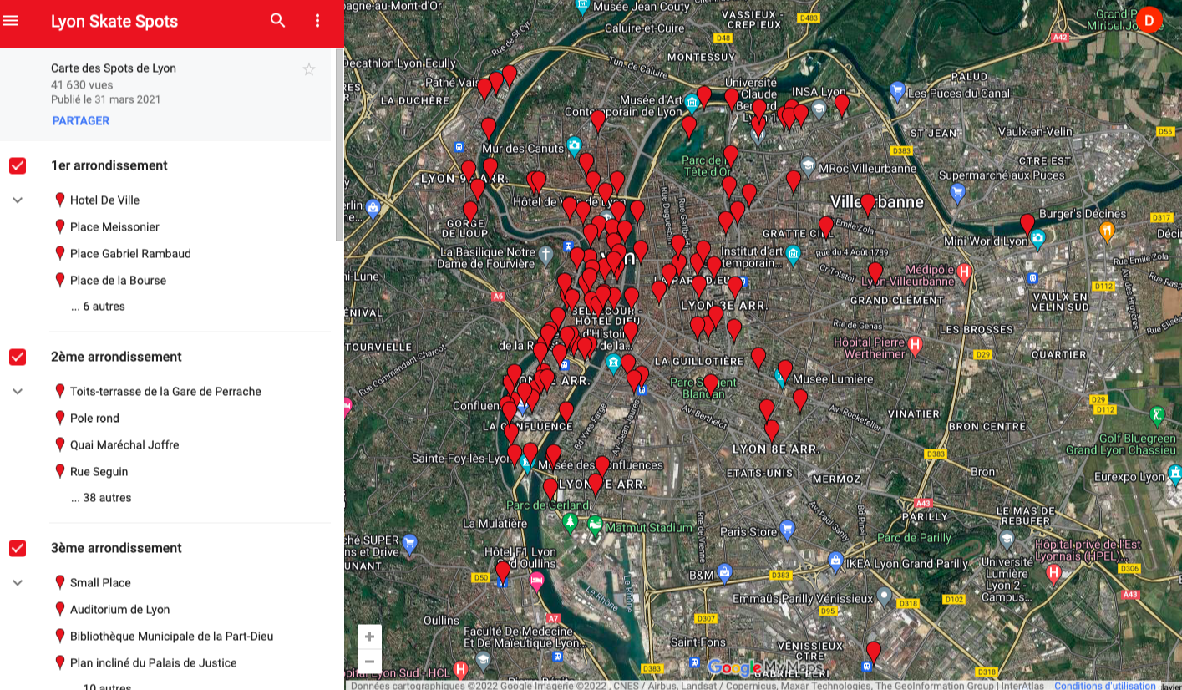Collapse the 2ème arrondissement list chevron

pos(18,392)
